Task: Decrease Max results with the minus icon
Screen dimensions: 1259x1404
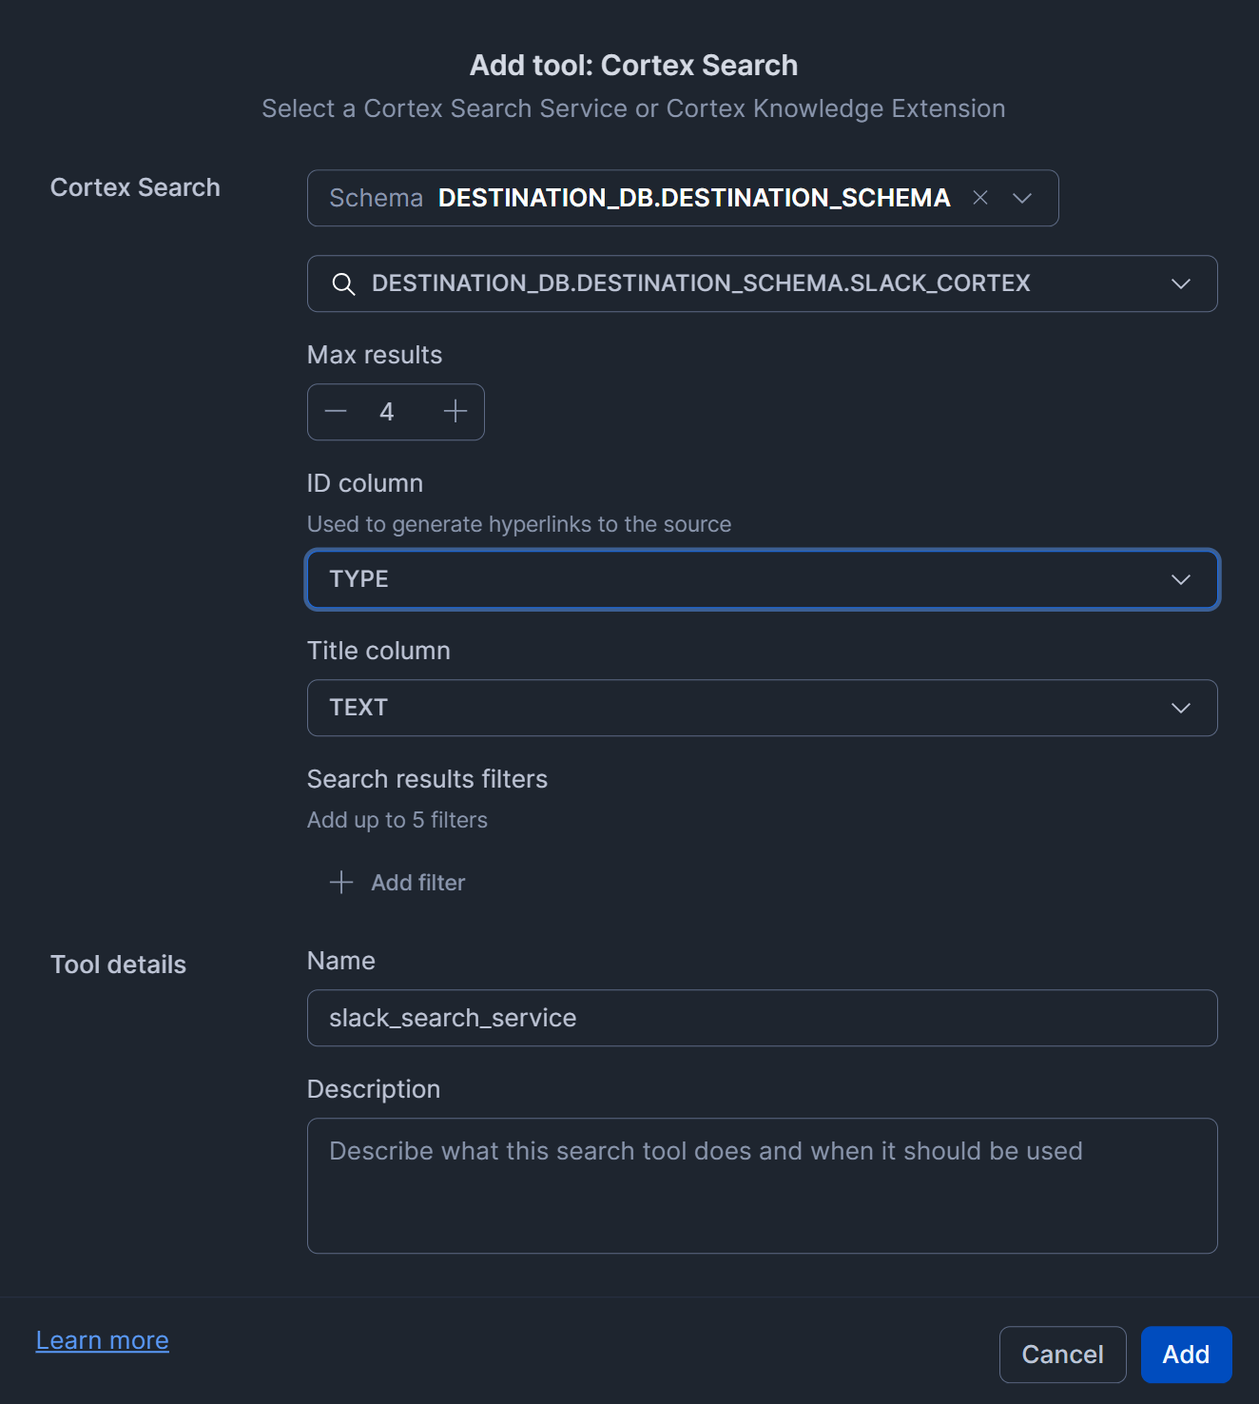Action: pos(336,412)
